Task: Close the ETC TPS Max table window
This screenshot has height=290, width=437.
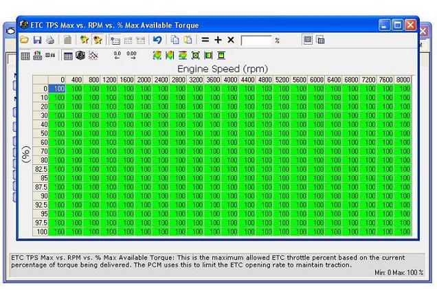Action: 410,25
